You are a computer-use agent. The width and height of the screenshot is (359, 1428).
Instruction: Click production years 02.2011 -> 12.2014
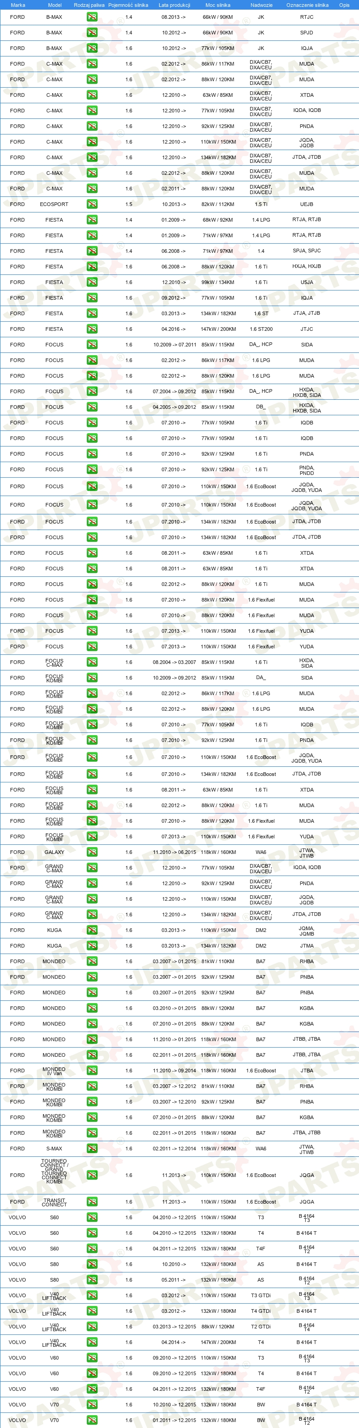[x=174, y=1149]
